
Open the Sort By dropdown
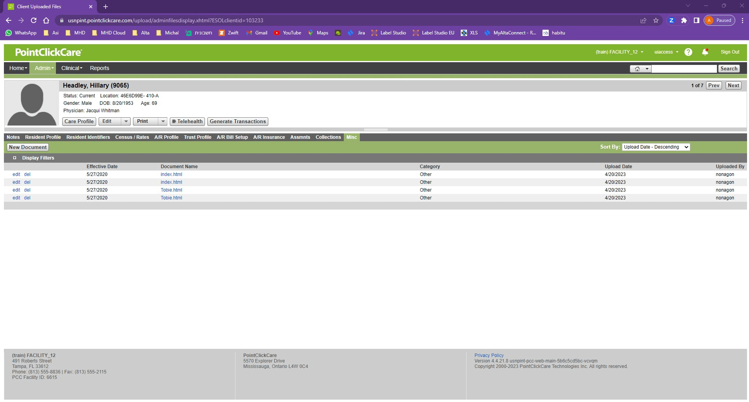tap(656, 147)
